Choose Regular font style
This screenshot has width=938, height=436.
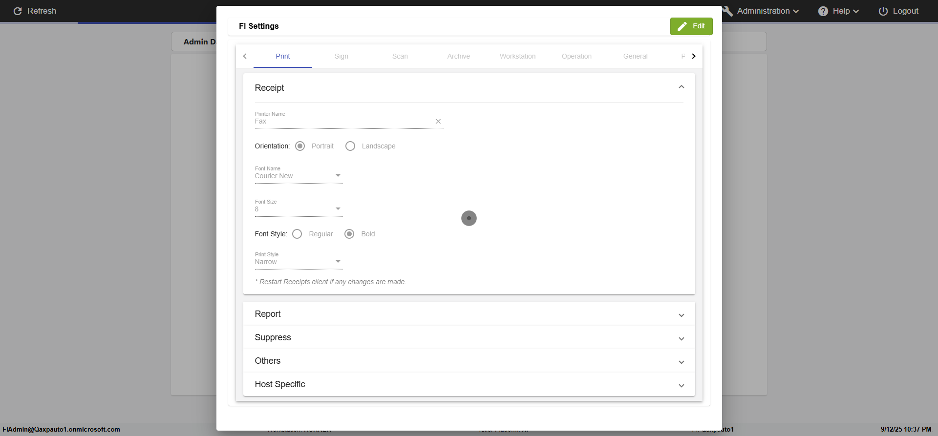pyautogui.click(x=297, y=234)
